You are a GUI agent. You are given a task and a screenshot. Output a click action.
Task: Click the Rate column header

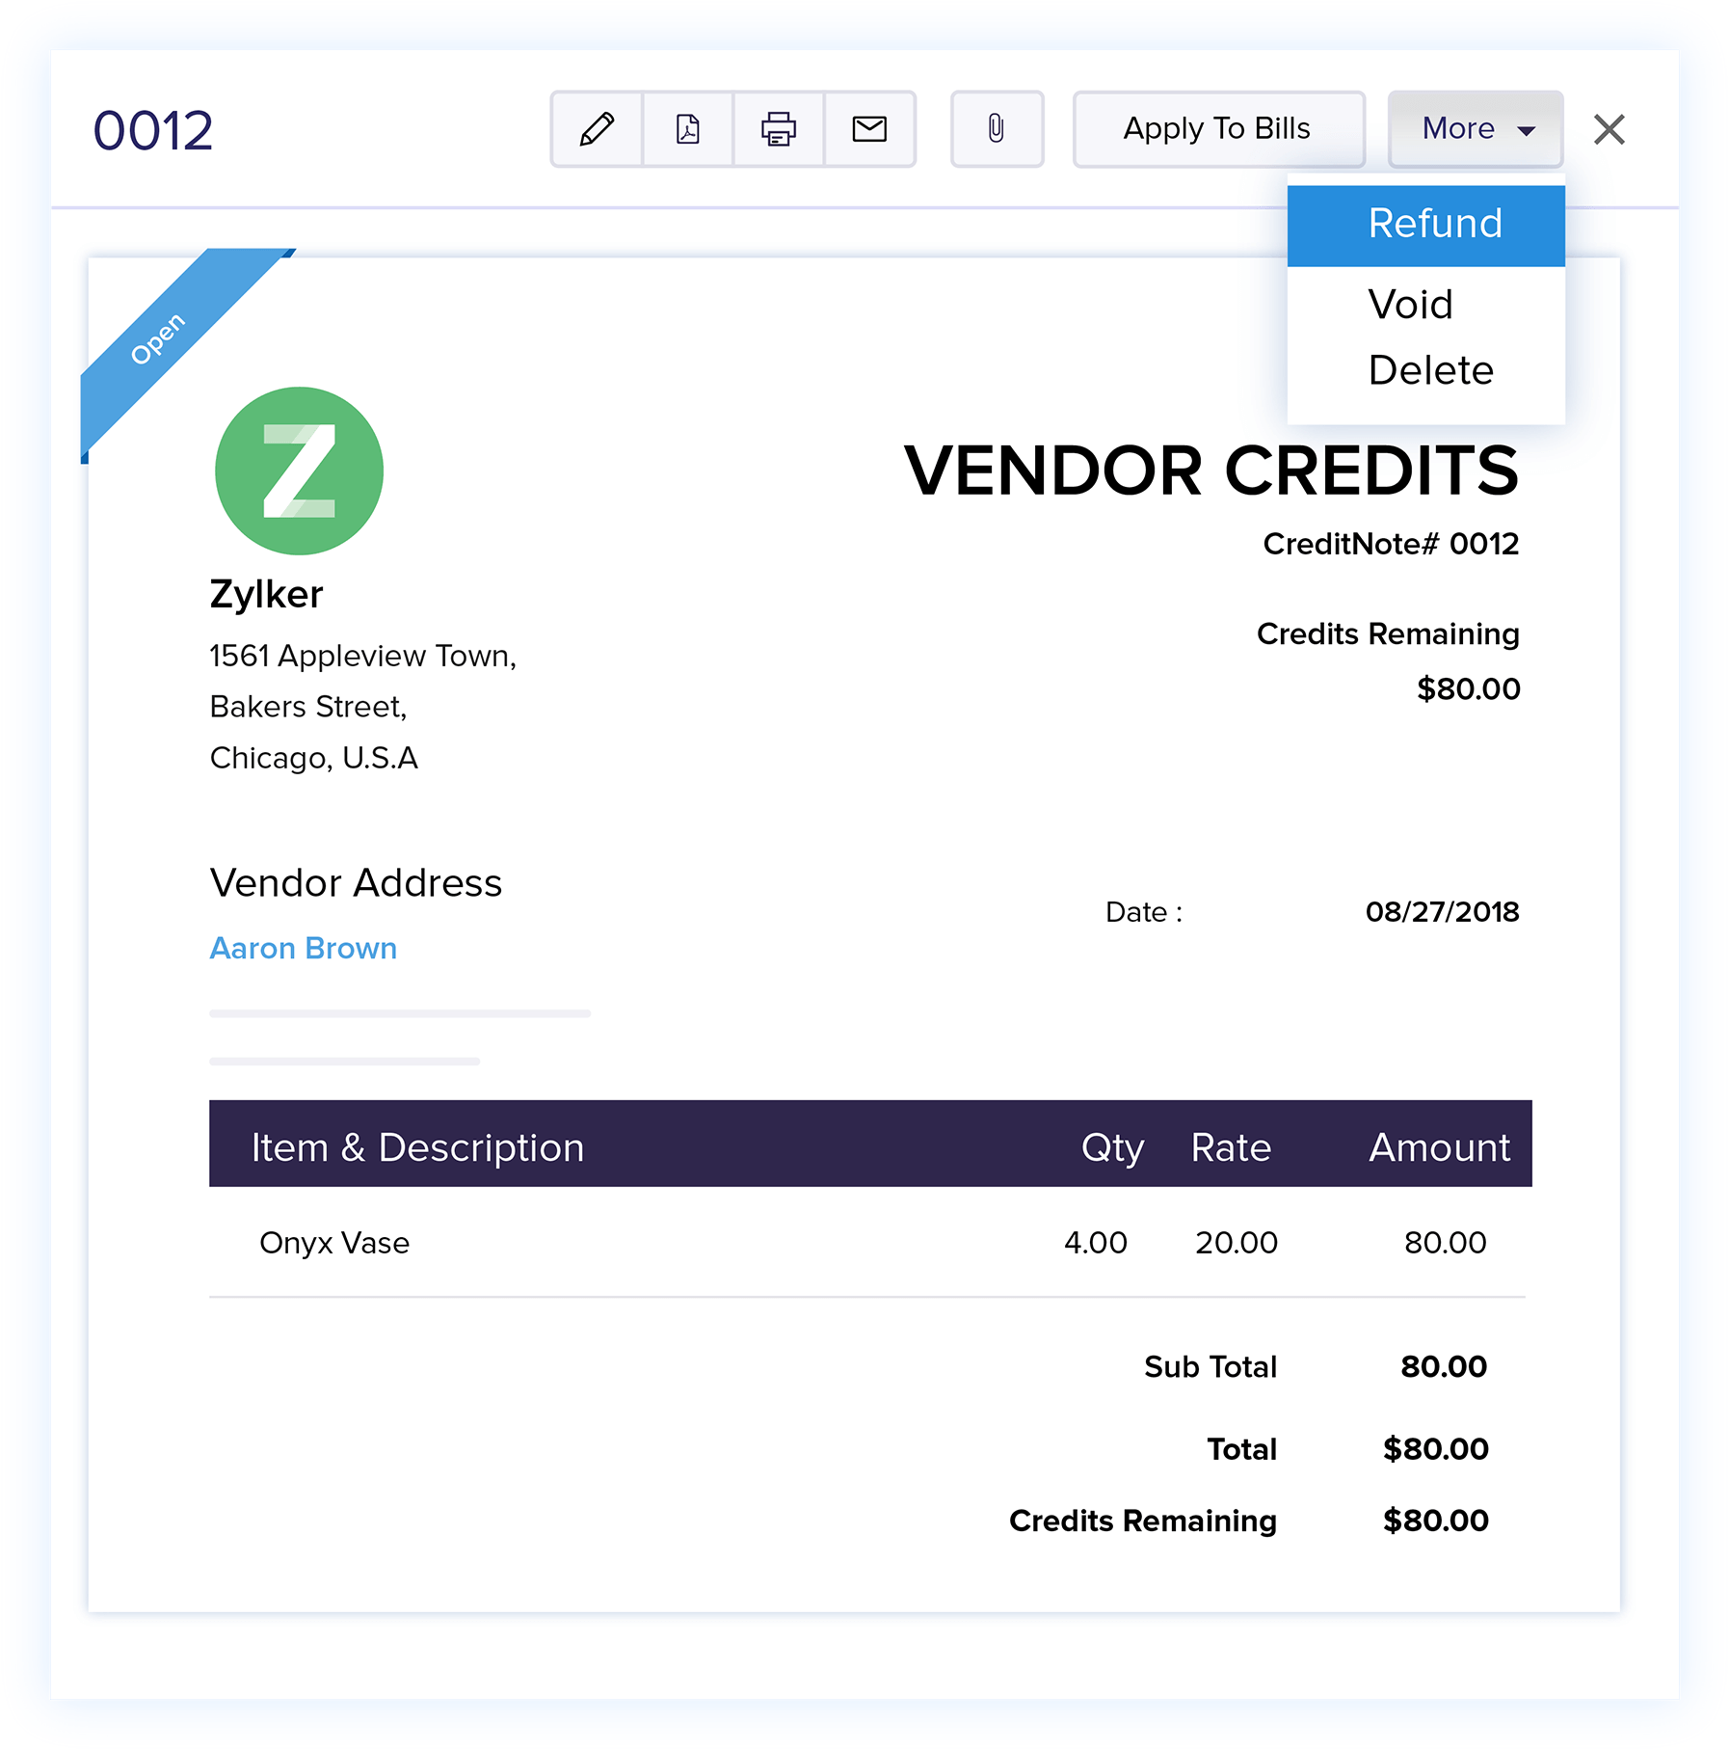pos(1231,1147)
